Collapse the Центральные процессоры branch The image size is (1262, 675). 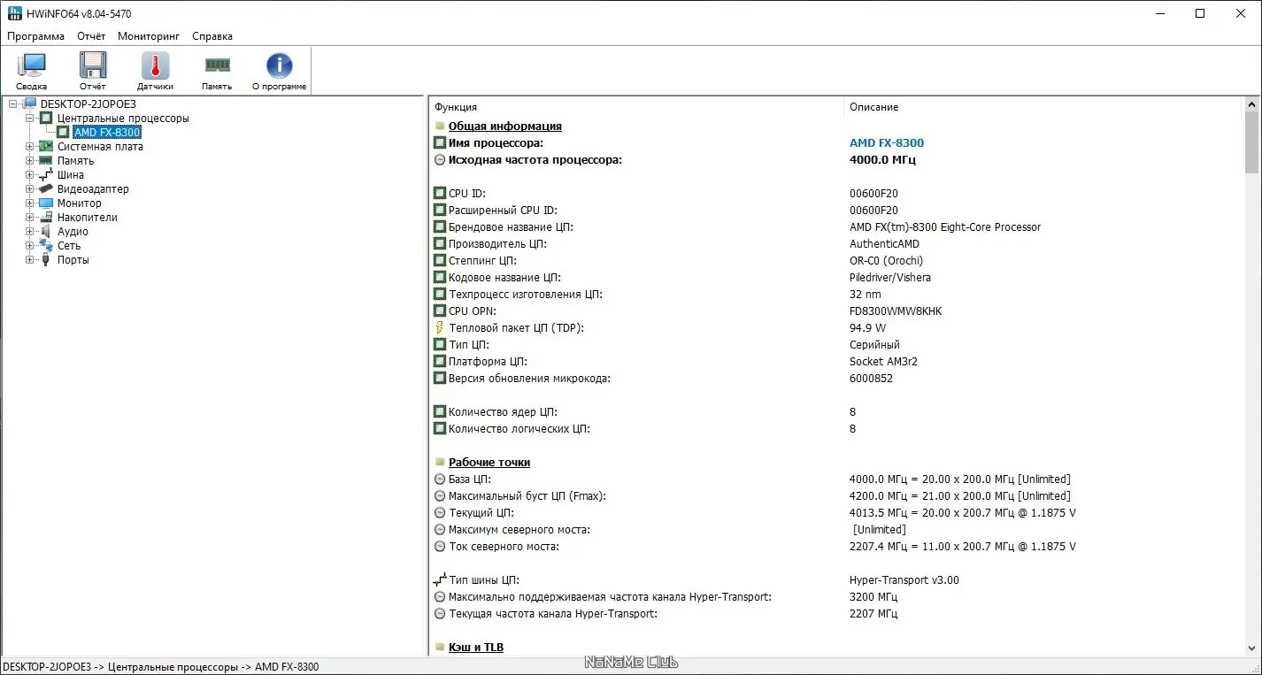[x=30, y=119]
